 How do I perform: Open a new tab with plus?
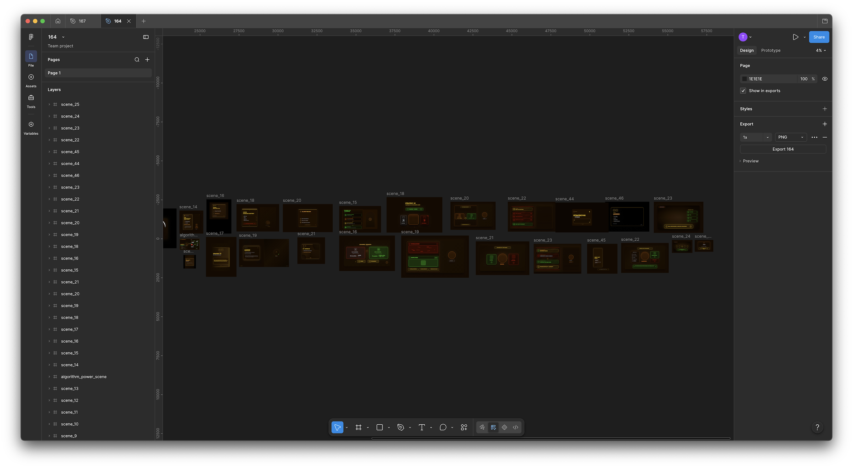(144, 21)
